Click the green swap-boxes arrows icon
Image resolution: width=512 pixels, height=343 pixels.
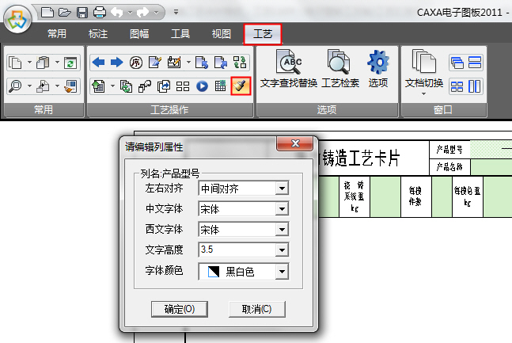(240, 62)
